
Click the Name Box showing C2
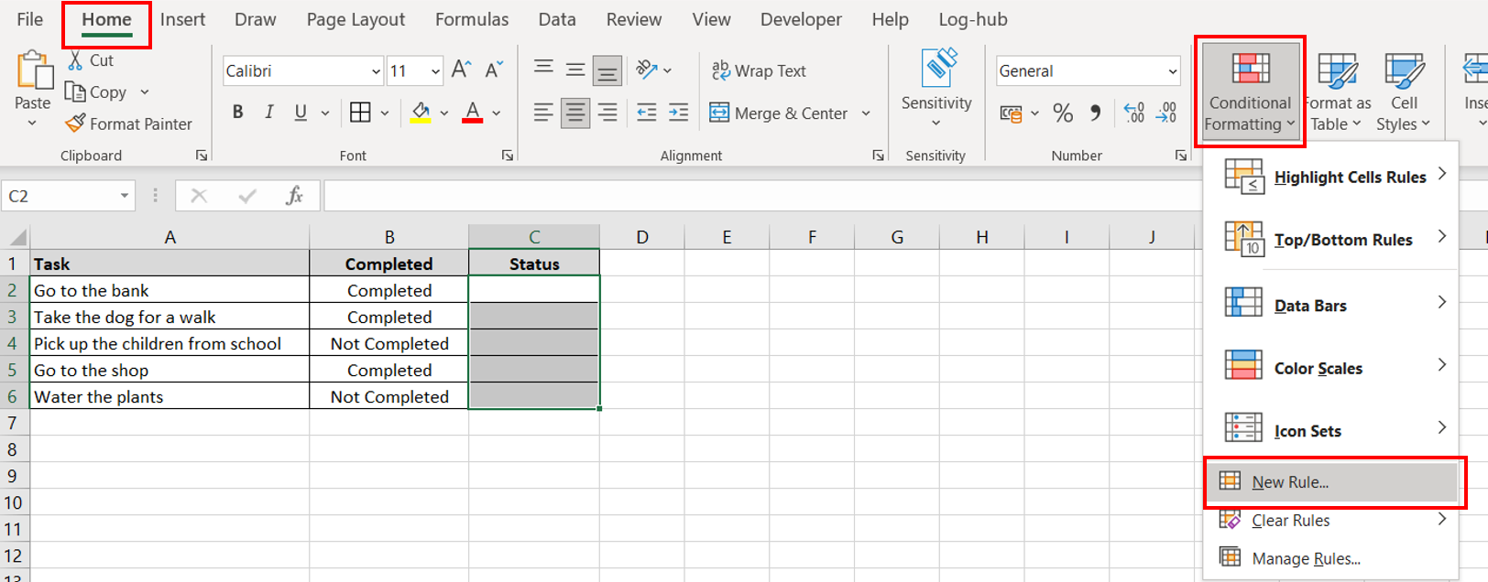click(x=58, y=196)
